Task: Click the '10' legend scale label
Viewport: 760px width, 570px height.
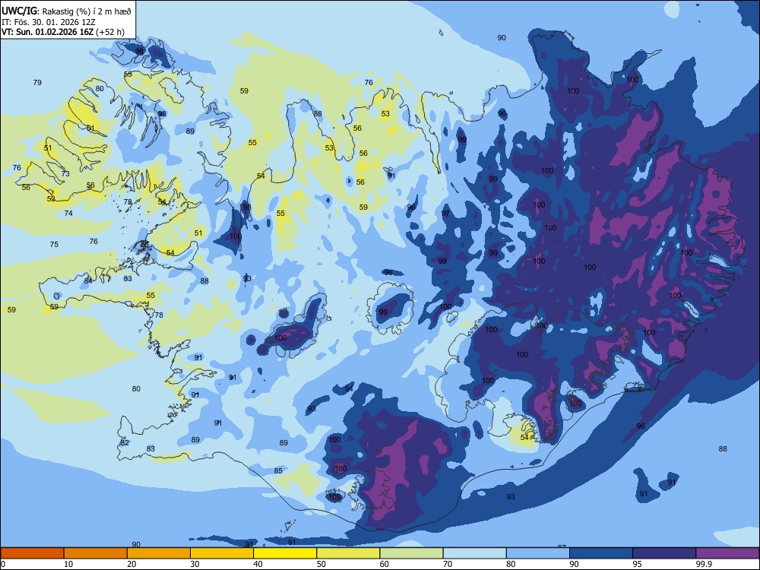Action: tap(68, 564)
